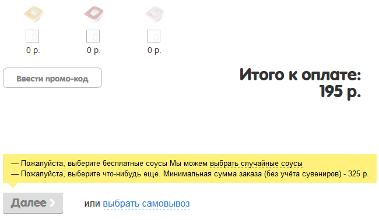Image resolution: width=379 pixels, height=220 pixels.
Task: Click the 'Далее' button
Action: pyautogui.click(x=33, y=203)
